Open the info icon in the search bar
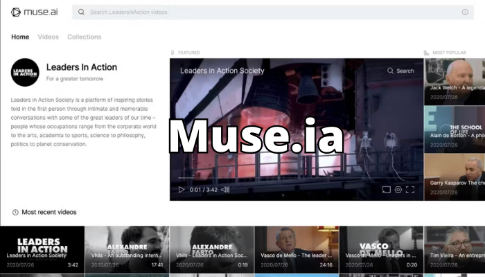This screenshot has height=277, width=485. pyautogui.click(x=465, y=12)
